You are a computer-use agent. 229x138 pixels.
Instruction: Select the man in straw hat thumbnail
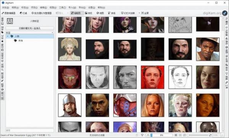pyautogui.click(x=208, y=49)
